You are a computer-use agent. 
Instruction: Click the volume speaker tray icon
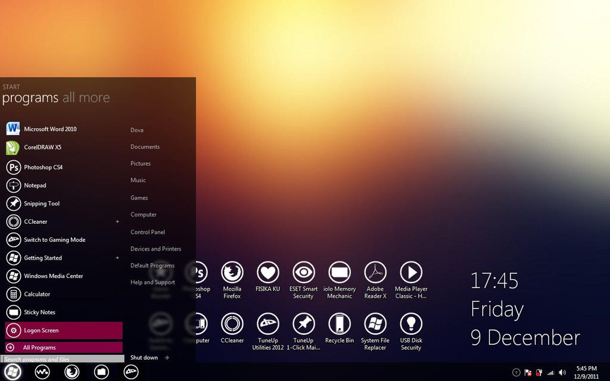[x=562, y=373]
